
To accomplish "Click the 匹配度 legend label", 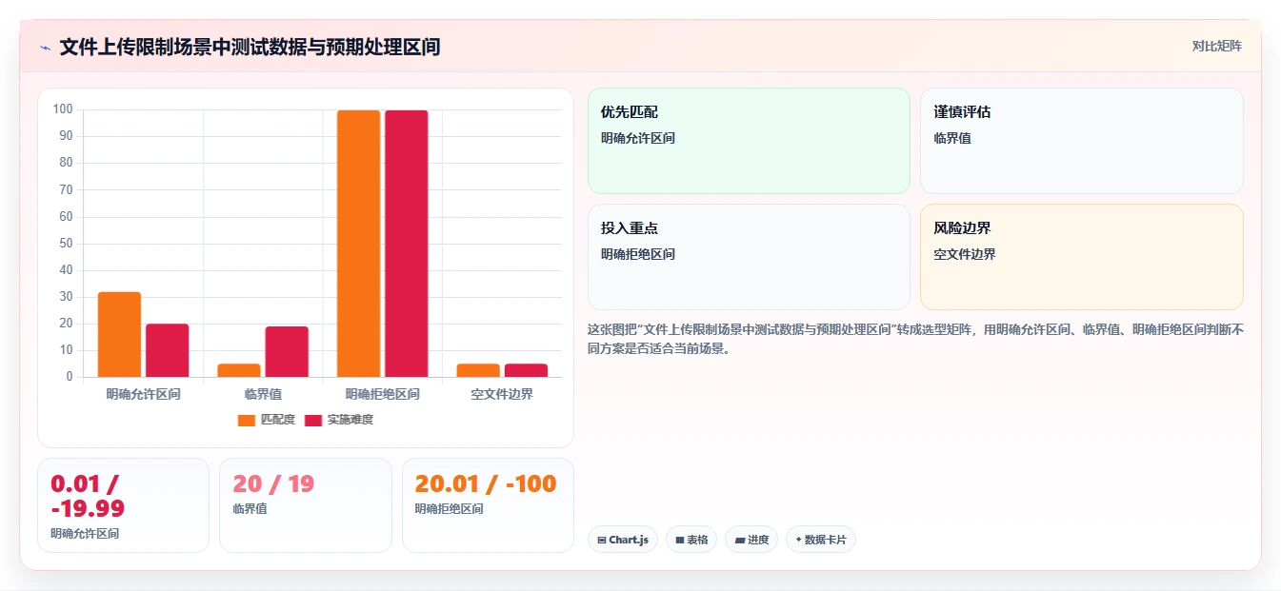I will tap(278, 420).
